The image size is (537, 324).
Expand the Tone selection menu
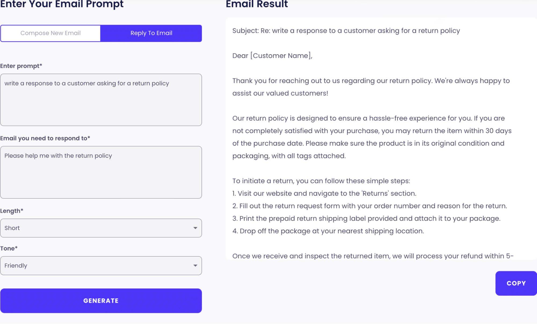[x=101, y=265]
